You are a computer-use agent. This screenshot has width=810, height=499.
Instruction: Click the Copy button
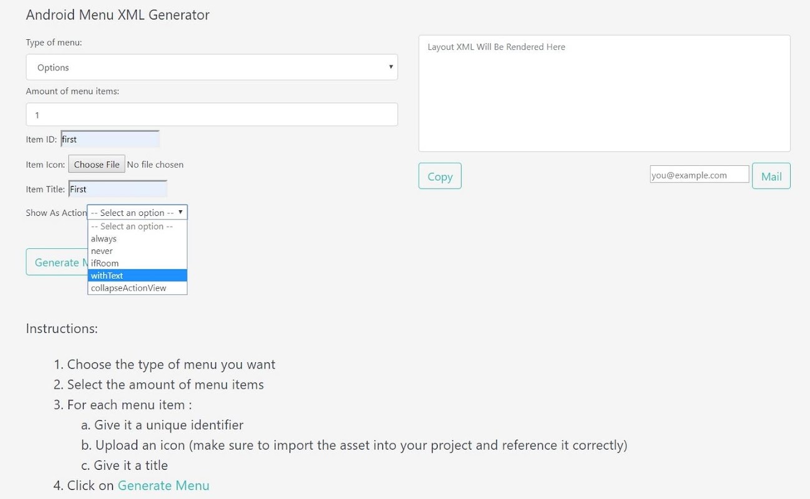(x=440, y=176)
